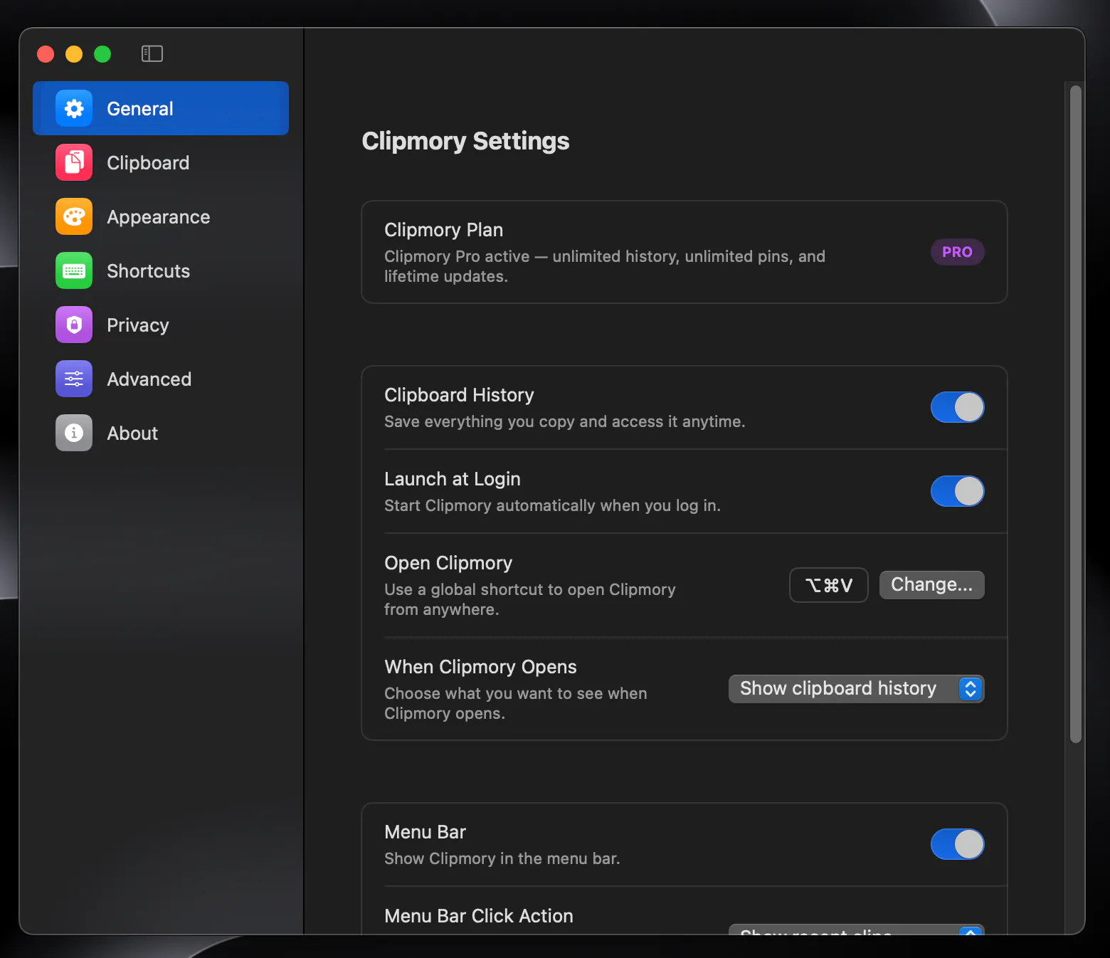The image size is (1110, 958).
Task: Open the Show clipboard history dropdown
Action: (x=857, y=688)
